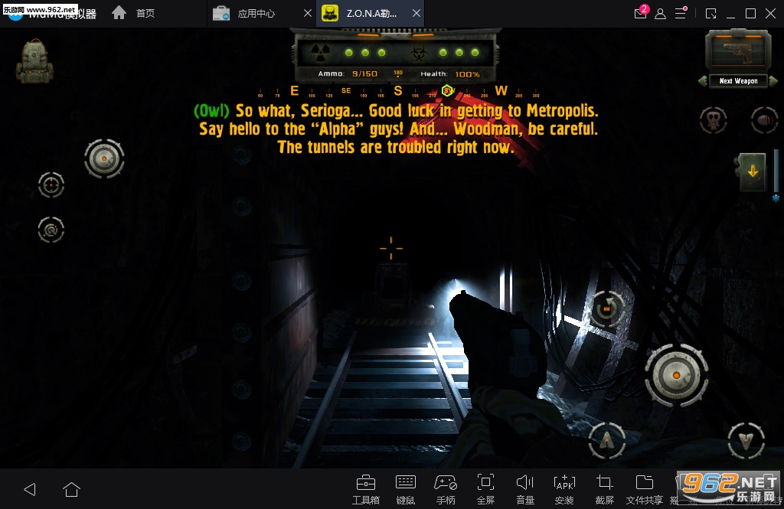Click the Android back button
Screen dimensions: 784x509
click(30, 489)
